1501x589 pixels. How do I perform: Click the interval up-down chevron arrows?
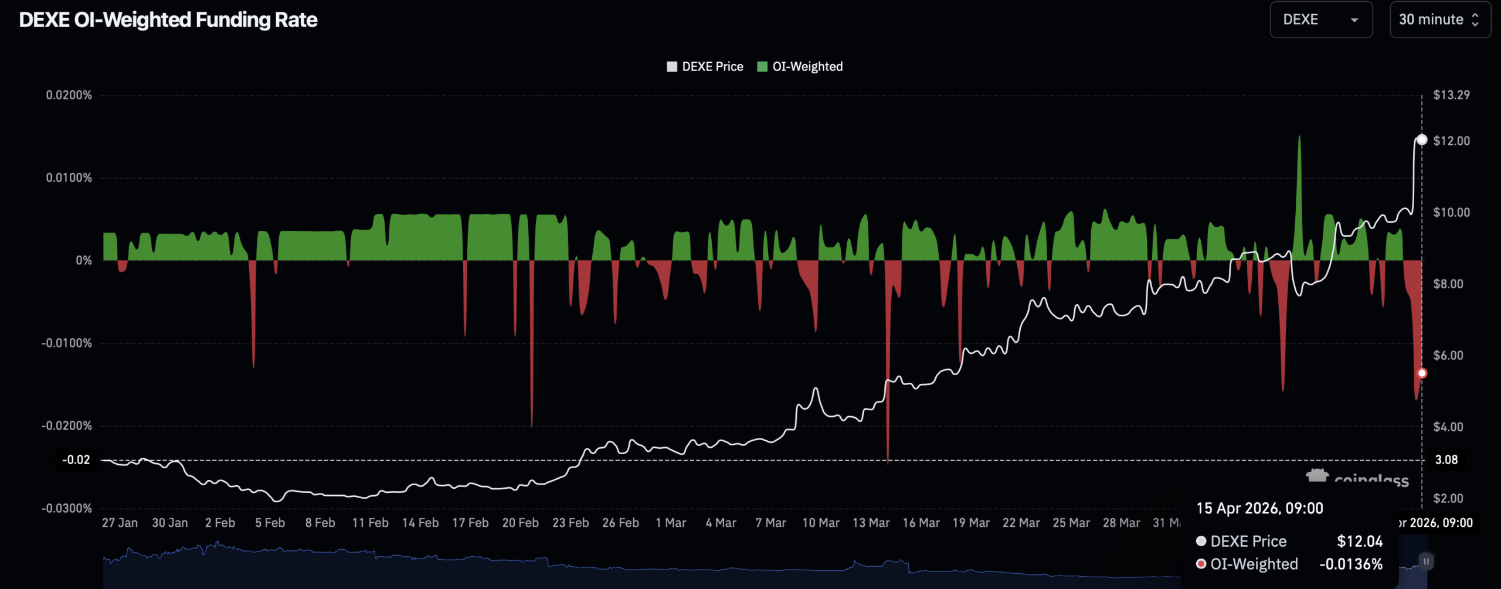click(x=1475, y=19)
